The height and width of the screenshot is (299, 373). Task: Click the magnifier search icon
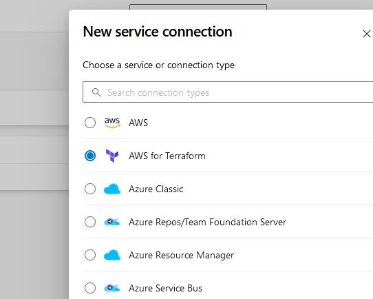click(96, 92)
